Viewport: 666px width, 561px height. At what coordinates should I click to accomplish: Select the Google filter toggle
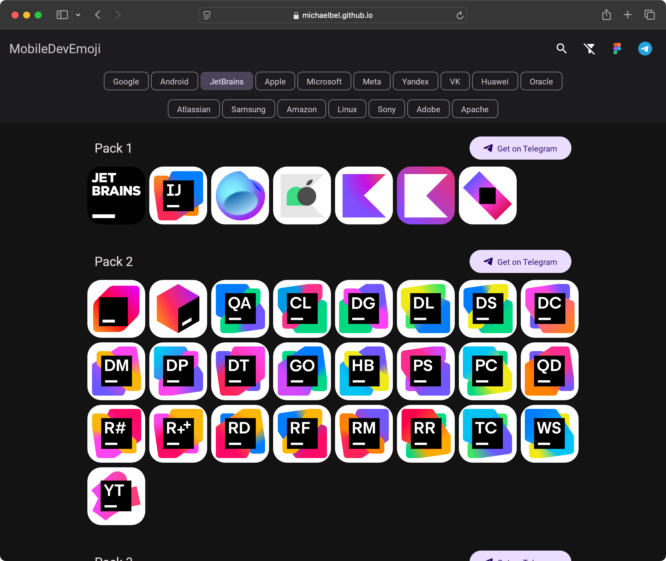point(125,82)
